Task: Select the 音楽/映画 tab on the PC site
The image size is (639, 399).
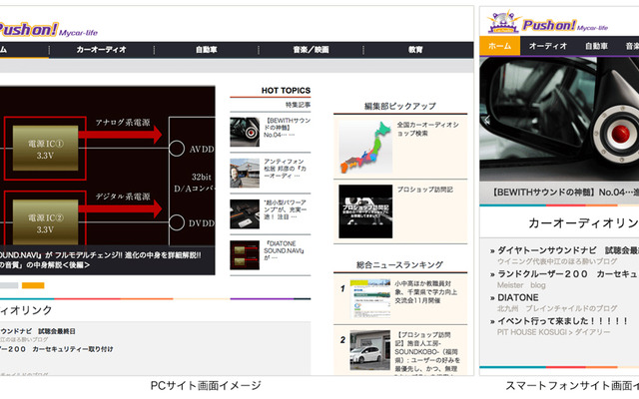Action: 311,50
